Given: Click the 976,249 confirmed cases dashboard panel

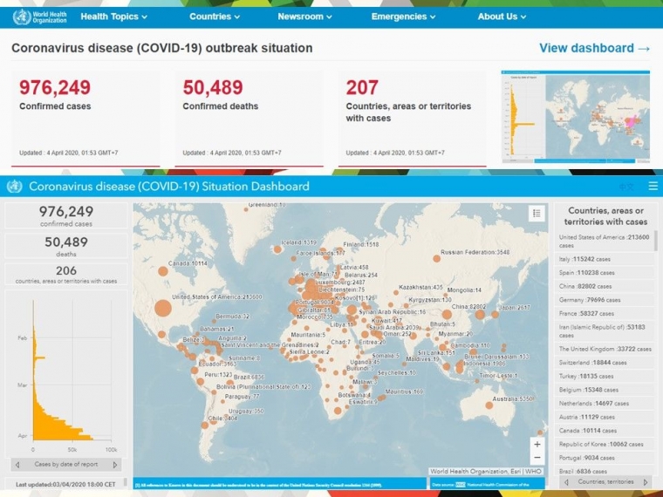Looking at the screenshot, I should [x=66, y=215].
